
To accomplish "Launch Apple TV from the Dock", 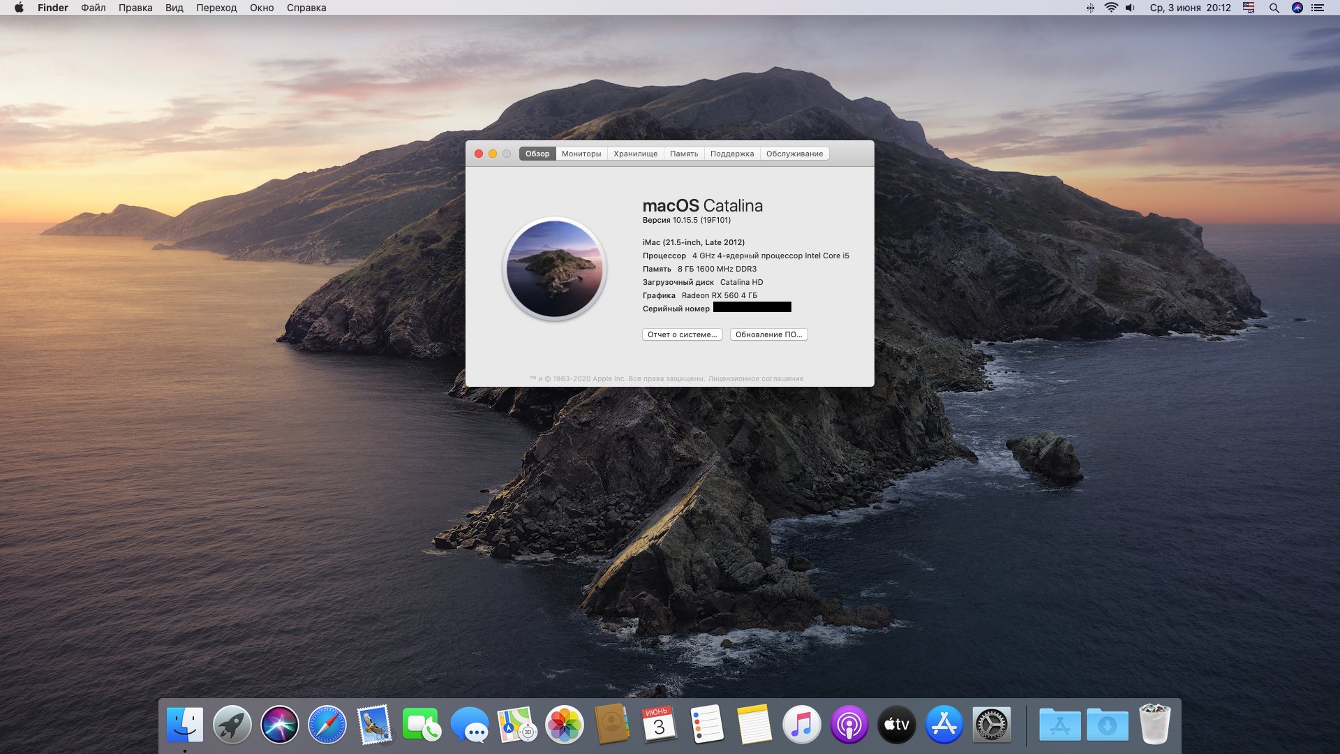I will coord(897,725).
